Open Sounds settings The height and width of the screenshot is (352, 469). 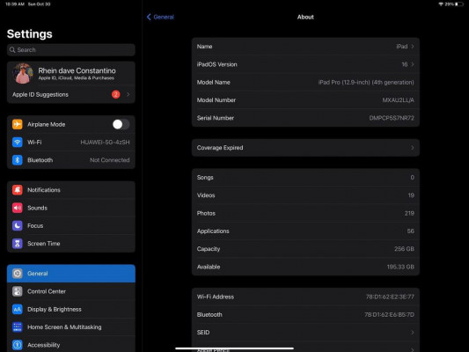[71, 208]
